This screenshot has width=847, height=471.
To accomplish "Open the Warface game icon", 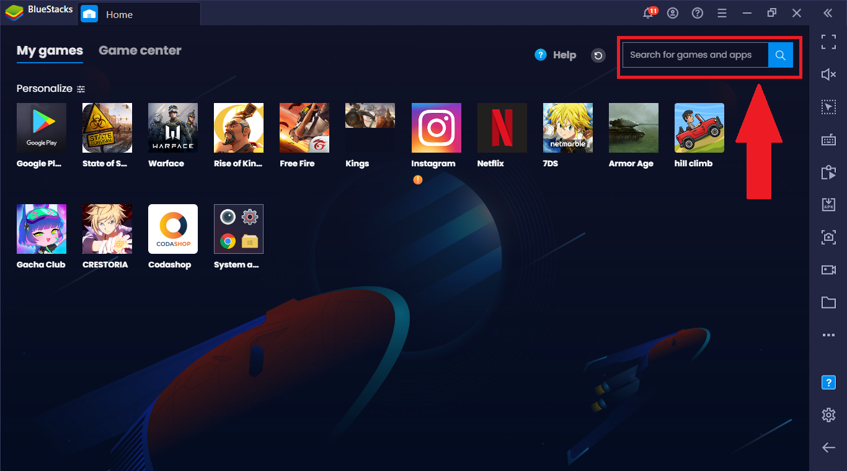I will click(x=173, y=128).
